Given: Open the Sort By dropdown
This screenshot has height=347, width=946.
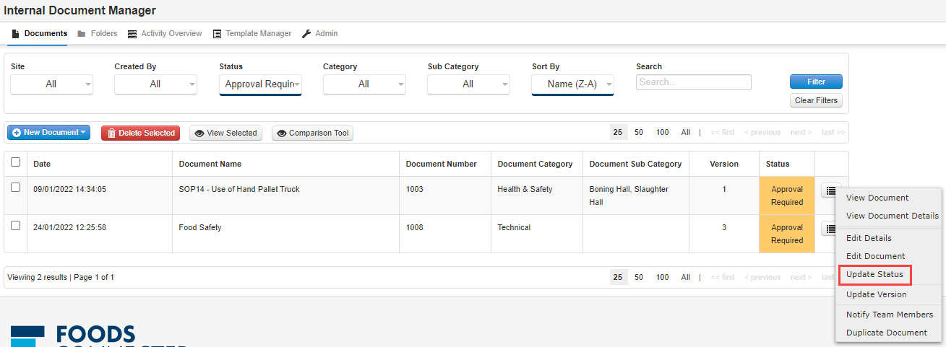Looking at the screenshot, I should coord(573,84).
